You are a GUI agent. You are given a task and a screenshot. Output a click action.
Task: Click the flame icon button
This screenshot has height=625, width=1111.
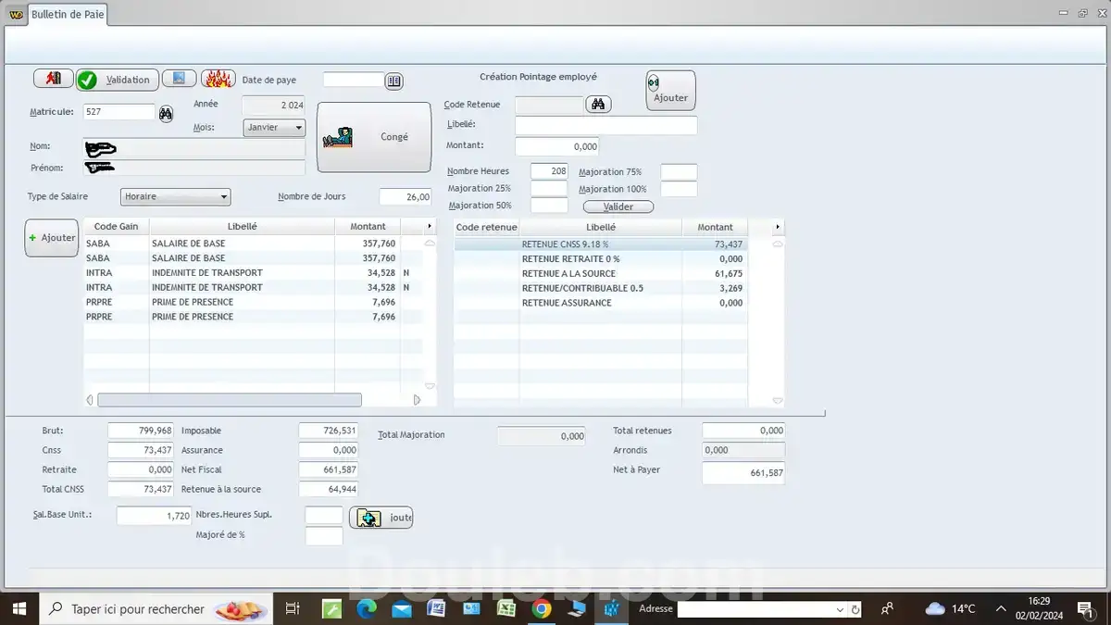point(218,80)
